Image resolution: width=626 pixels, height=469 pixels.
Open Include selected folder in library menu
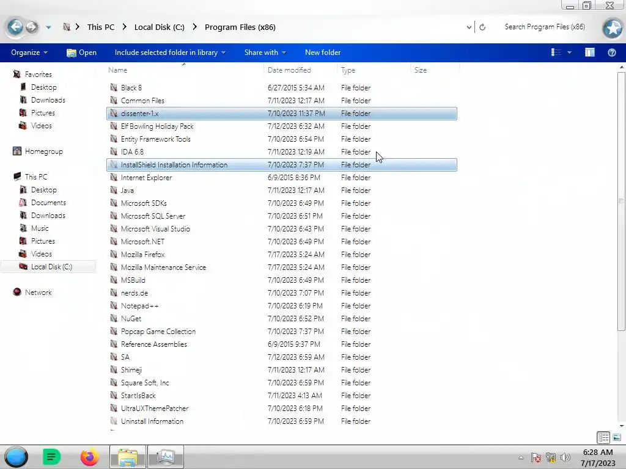click(170, 53)
